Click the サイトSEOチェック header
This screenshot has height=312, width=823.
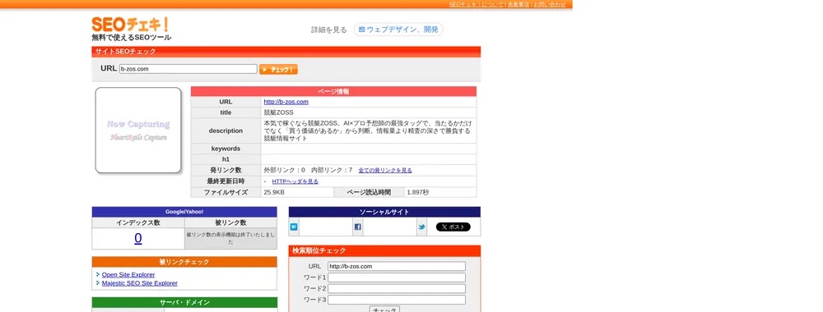(x=286, y=51)
